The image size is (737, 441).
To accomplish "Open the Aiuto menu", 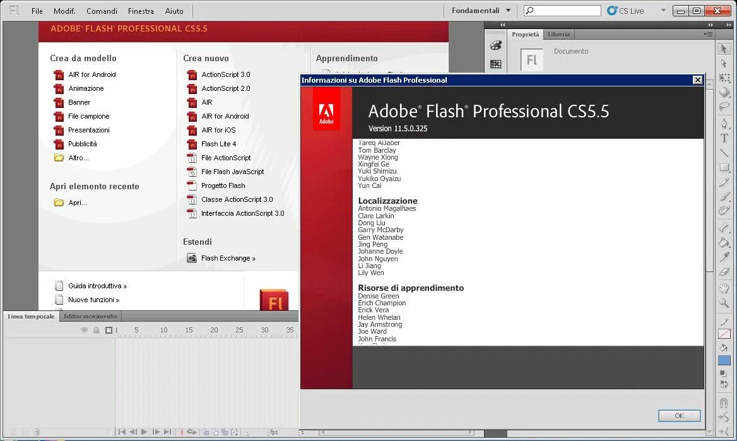I will click(x=174, y=11).
